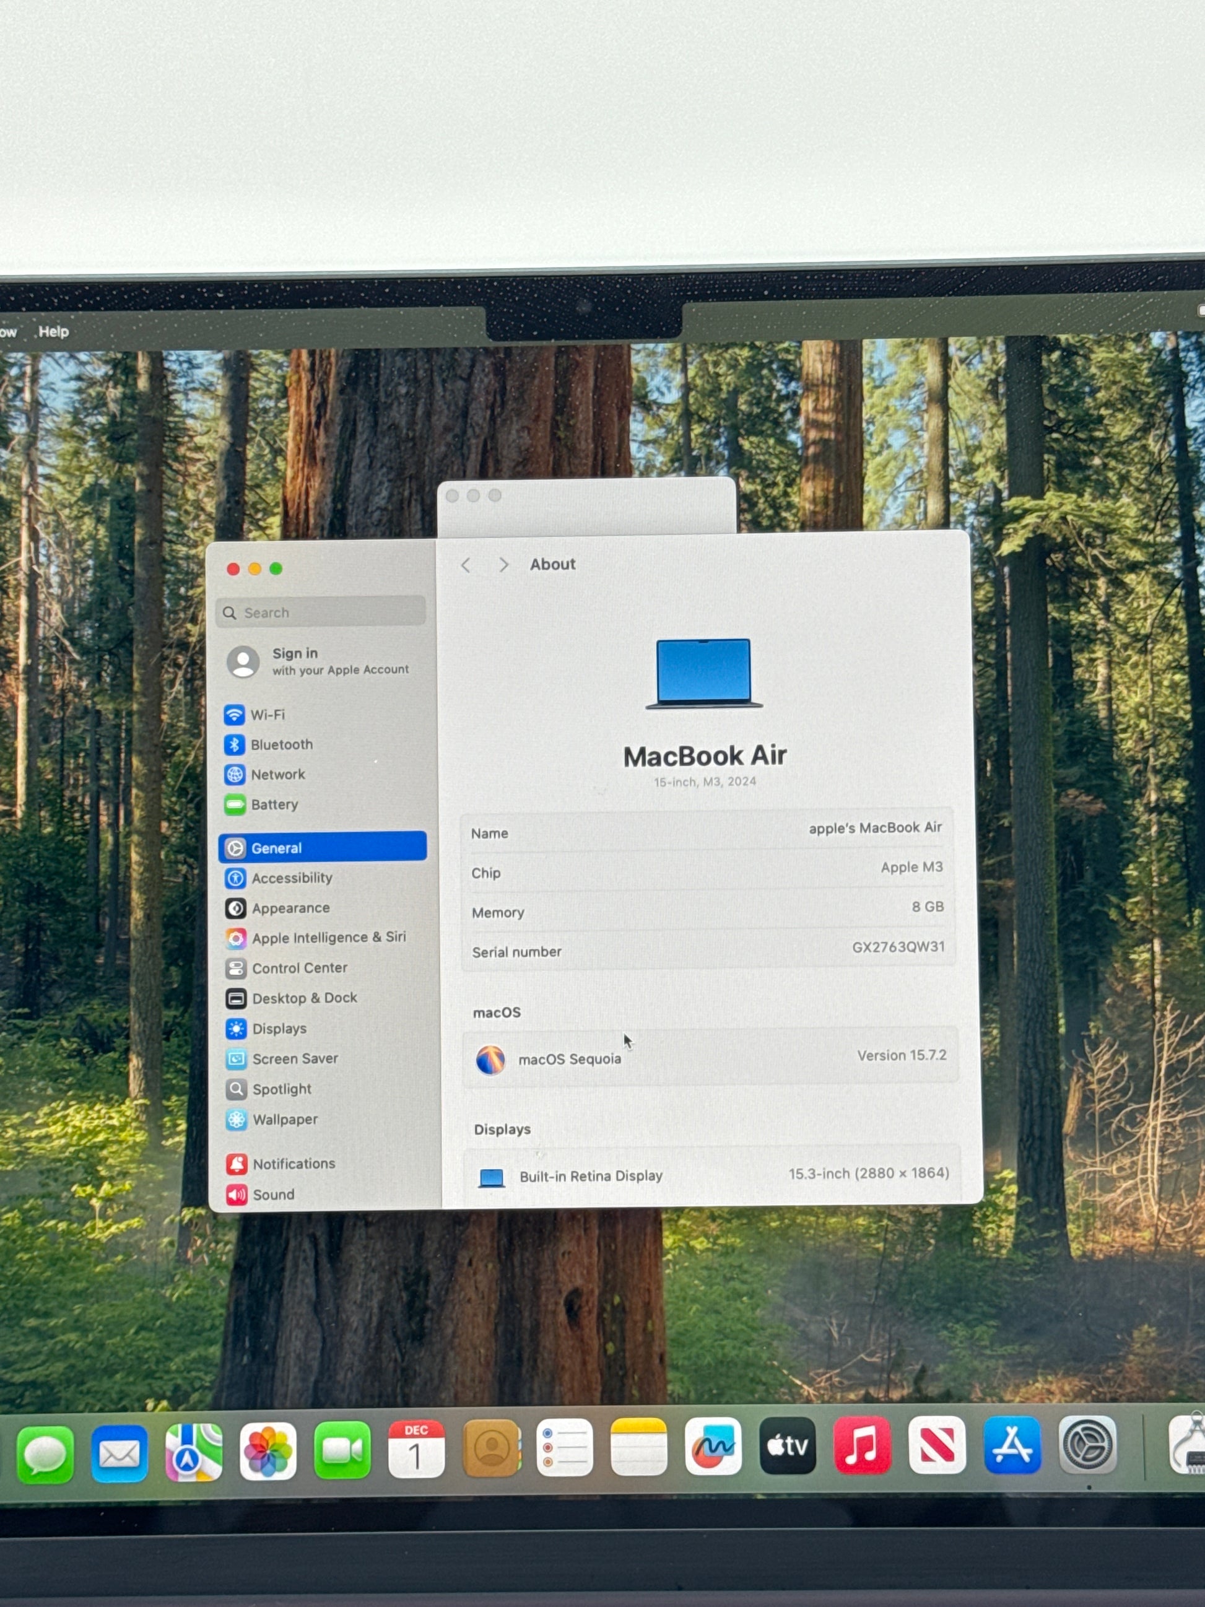This screenshot has height=1607, width=1205.
Task: Launch Photos from the Dock
Action: pos(268,1452)
